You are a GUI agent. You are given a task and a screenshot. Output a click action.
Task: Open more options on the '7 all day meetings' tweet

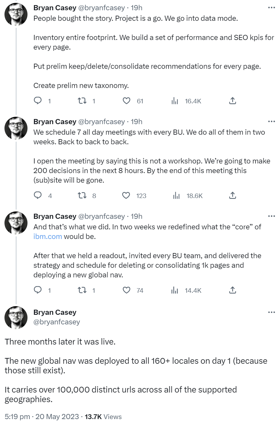(x=272, y=122)
